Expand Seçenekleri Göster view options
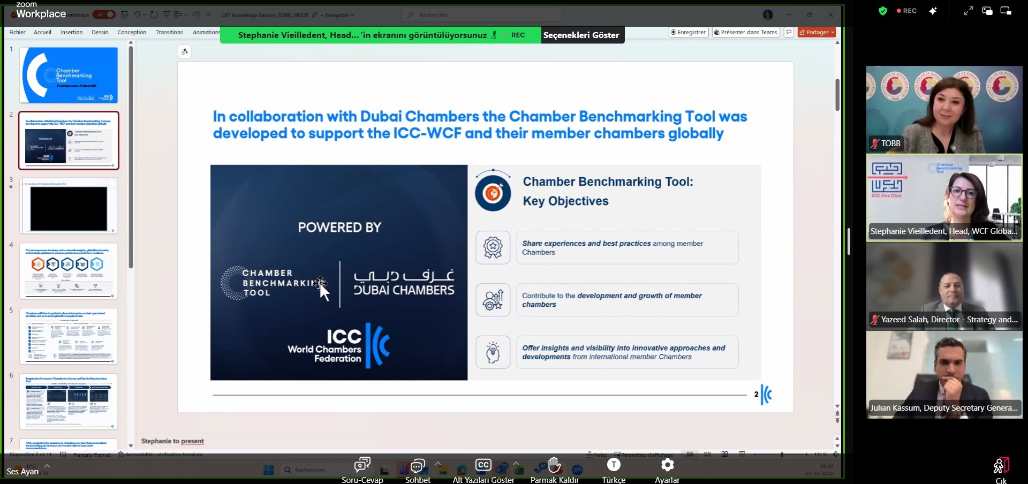Screen dimensions: 1028x484 [x=581, y=35]
